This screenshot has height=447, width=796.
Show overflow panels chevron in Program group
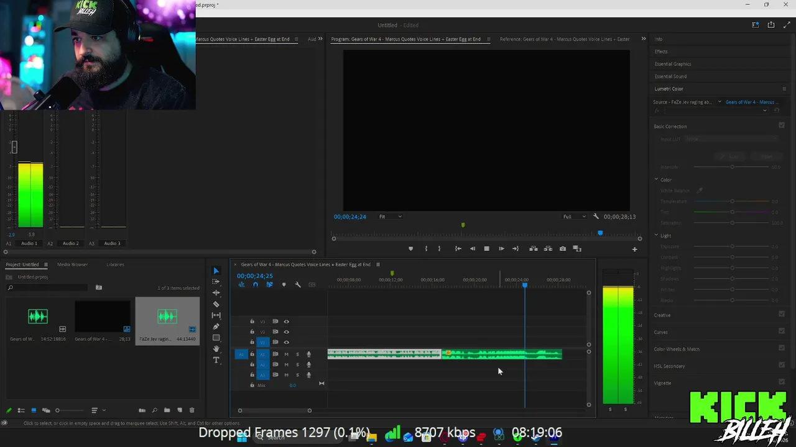coord(644,39)
